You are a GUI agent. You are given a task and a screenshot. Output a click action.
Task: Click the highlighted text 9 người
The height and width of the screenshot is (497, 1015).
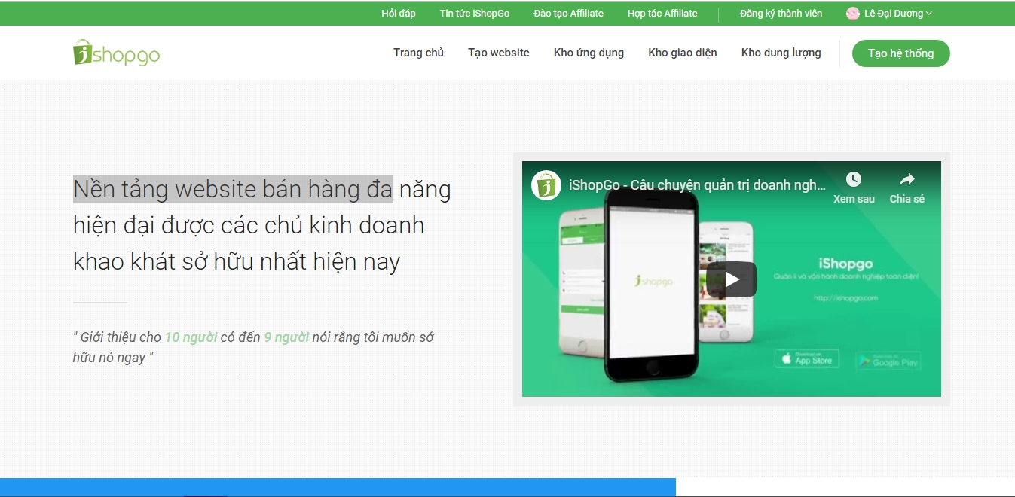point(286,337)
